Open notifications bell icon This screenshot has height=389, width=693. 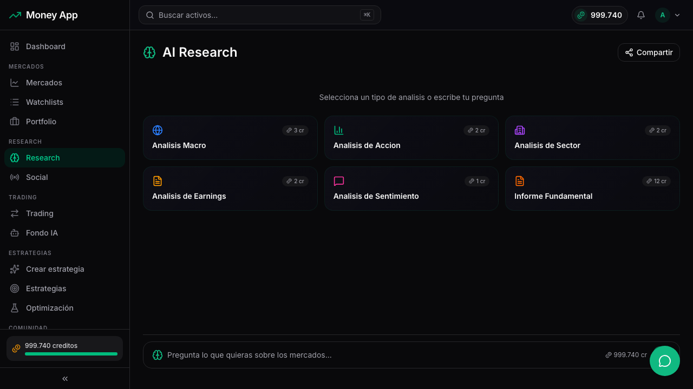pos(641,15)
